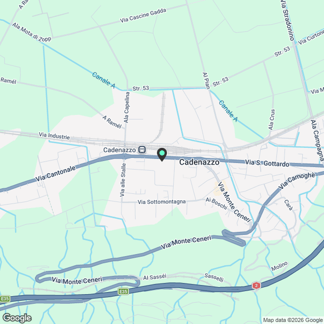Select the Cadenazzo town name label
The width and height of the screenshot is (324, 324).
click(199, 162)
